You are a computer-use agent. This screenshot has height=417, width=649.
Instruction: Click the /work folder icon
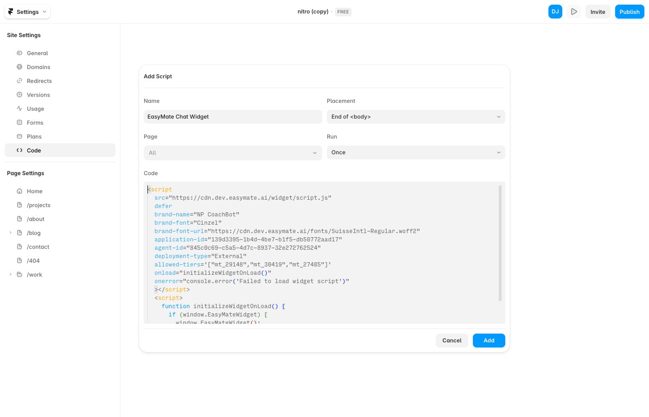pos(19,274)
